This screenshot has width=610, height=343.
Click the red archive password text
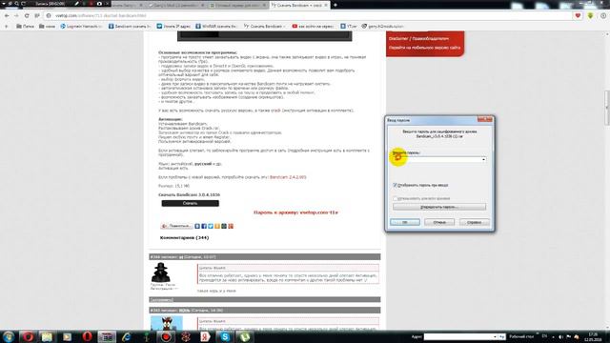click(295, 212)
